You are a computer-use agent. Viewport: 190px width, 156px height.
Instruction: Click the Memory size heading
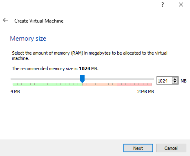28,39
